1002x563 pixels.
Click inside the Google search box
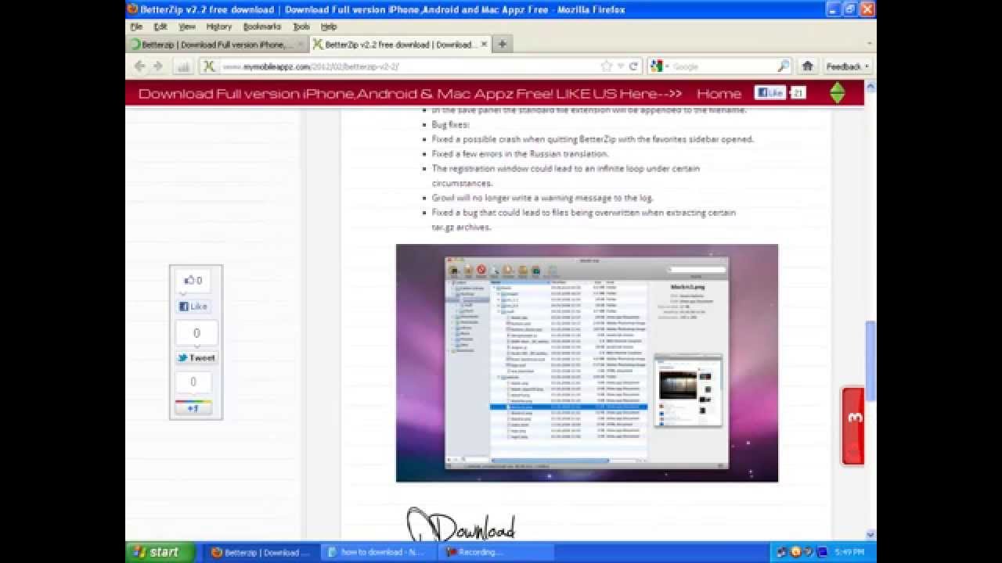(x=720, y=66)
